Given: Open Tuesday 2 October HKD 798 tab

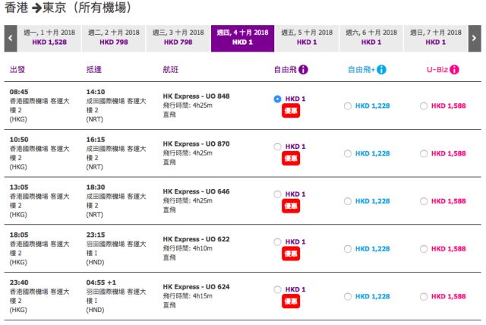Looking at the screenshot, I should tap(114, 39).
